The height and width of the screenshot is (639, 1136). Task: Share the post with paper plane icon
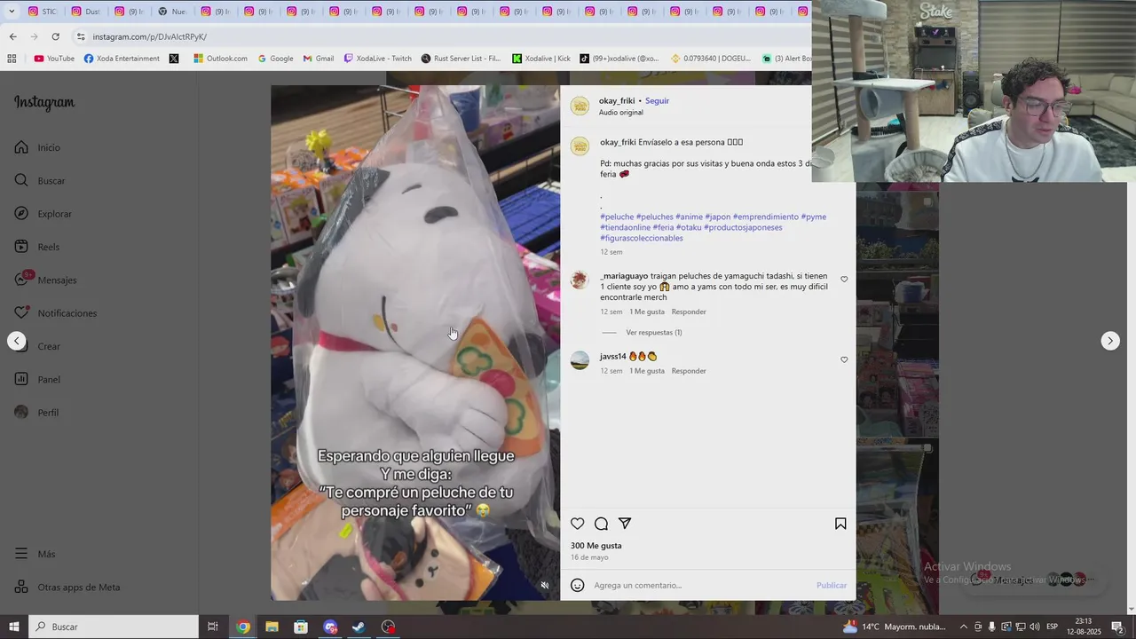[x=625, y=524]
